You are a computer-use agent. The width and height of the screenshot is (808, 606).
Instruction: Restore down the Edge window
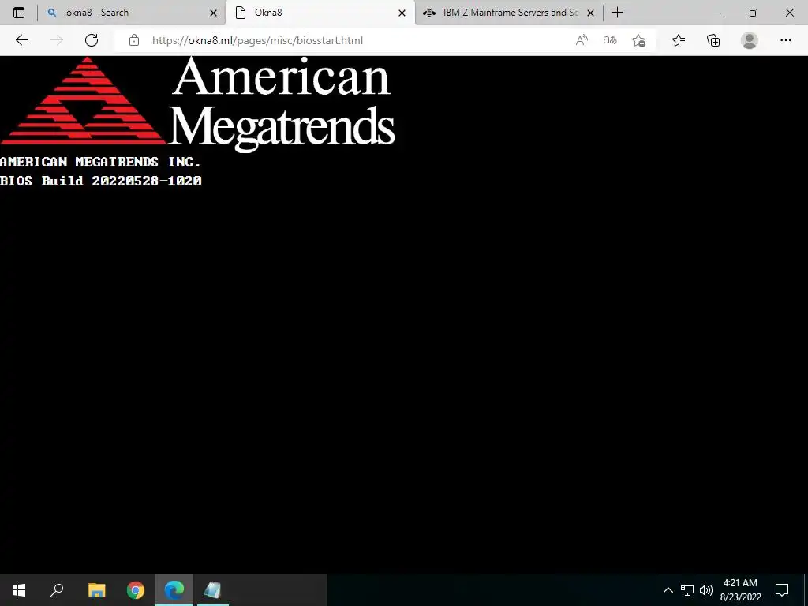pos(754,13)
